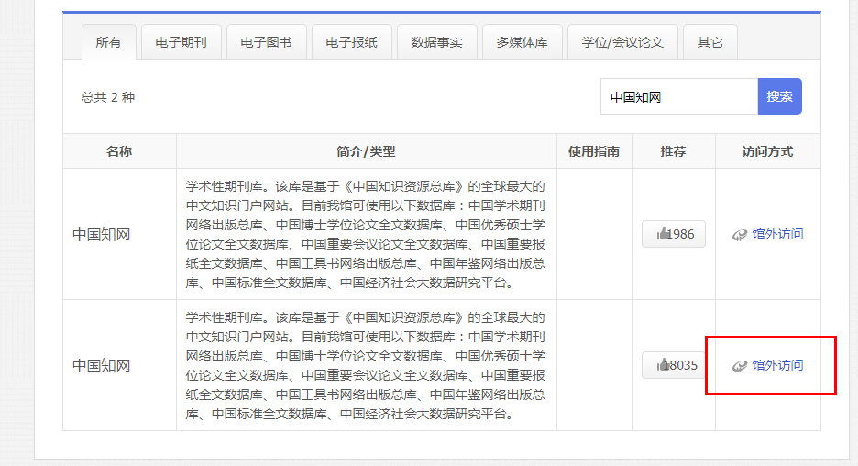This screenshot has width=858, height=466.
Task: Click the search field containing 中国知网
Action: click(679, 96)
